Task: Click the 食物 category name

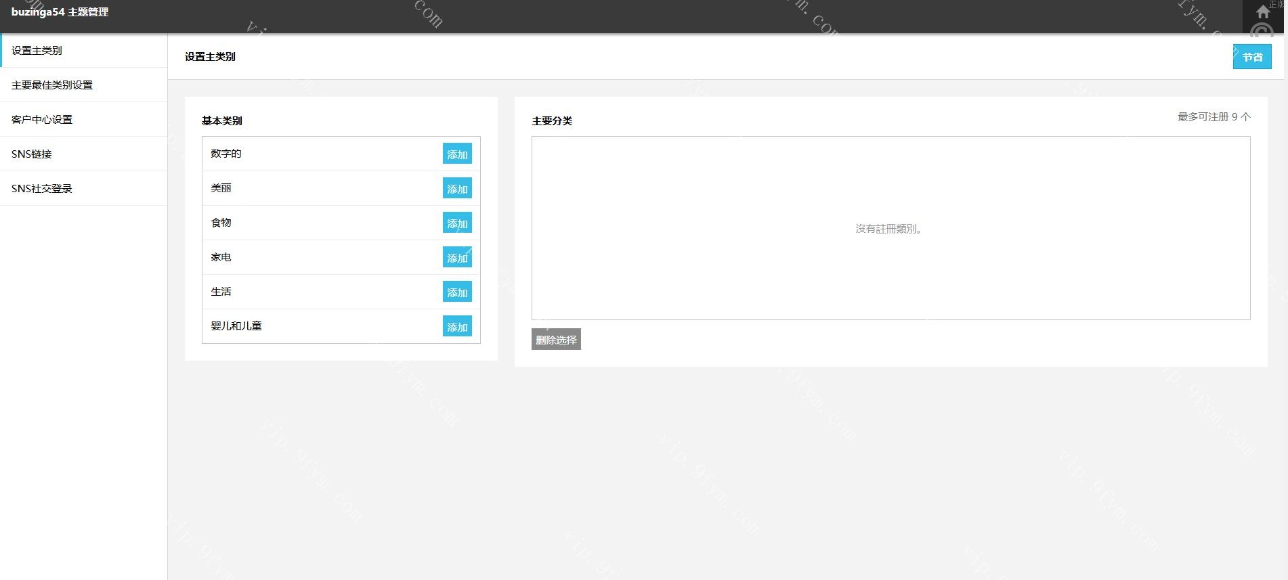Action: pos(221,223)
